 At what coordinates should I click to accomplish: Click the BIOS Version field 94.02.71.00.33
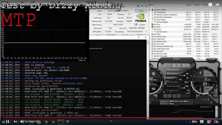118,25
